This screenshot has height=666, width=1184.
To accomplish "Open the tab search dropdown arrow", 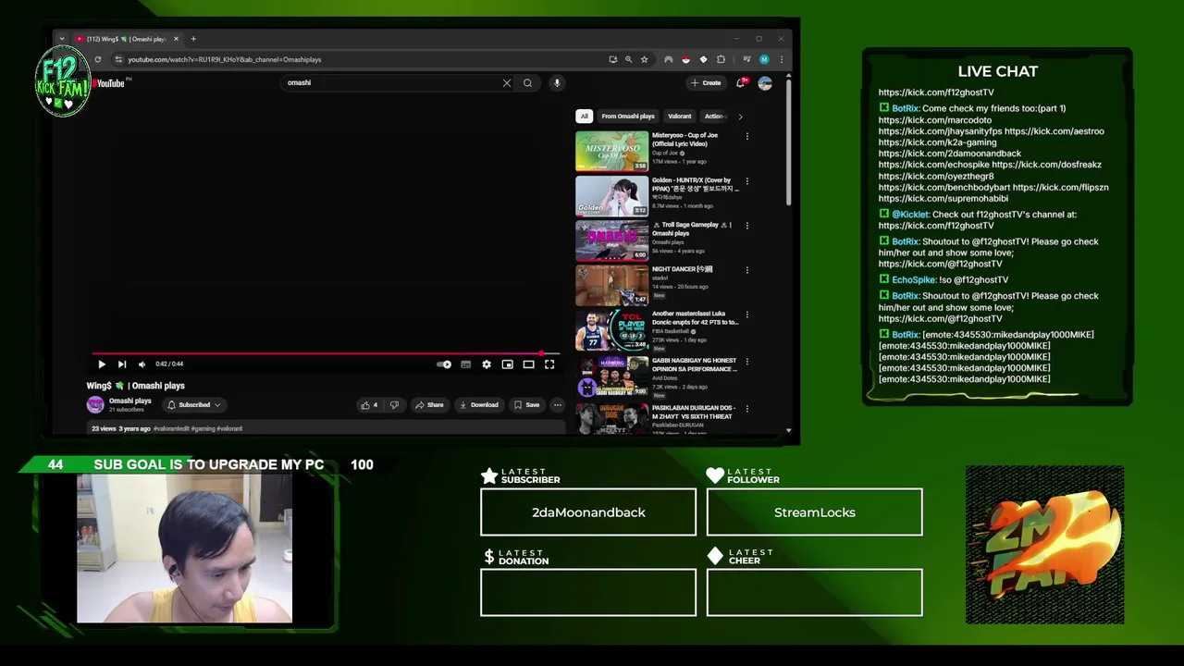I will 61,39.
